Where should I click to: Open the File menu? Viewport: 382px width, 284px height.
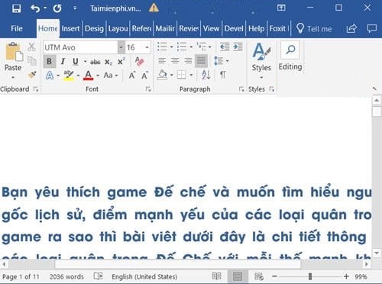point(17,28)
